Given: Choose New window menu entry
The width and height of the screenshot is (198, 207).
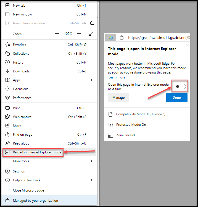Looking at the screenshot, I should tap(49, 14).
